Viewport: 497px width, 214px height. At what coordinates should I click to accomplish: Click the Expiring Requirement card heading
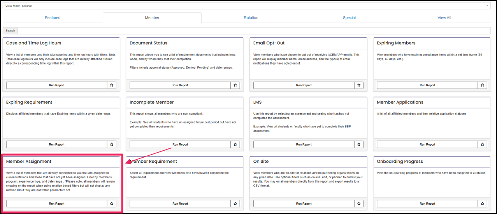point(29,102)
